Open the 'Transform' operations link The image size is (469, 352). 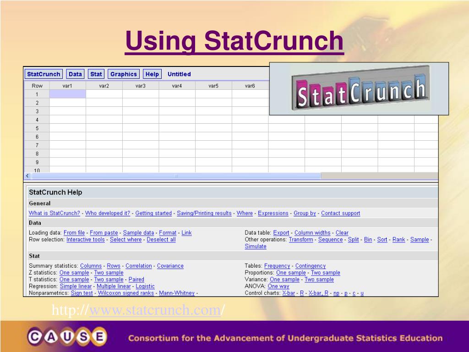[301, 239]
